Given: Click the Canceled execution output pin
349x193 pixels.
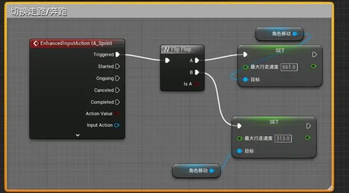Looking at the screenshot, I should (118, 90).
